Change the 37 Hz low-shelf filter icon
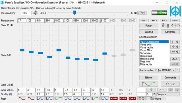This screenshot has height=103, width=182. (22, 98)
